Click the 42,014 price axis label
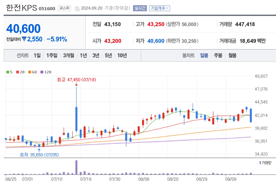 click(261, 115)
